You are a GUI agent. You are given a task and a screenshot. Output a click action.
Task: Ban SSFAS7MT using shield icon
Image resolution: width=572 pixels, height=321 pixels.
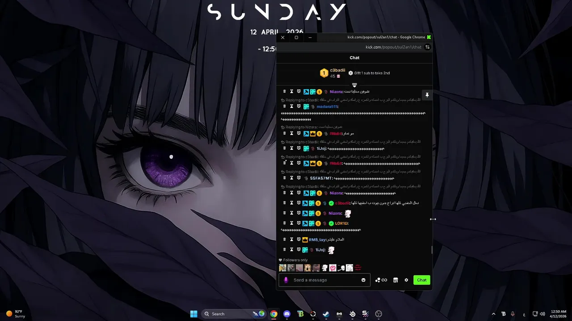[299, 178]
